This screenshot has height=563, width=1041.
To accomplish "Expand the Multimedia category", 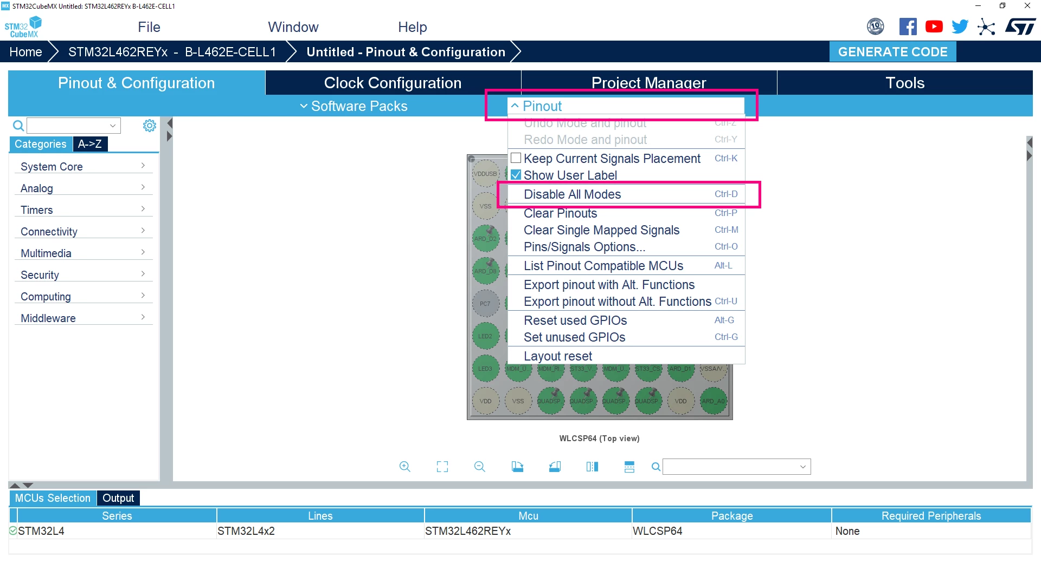I will [x=83, y=253].
